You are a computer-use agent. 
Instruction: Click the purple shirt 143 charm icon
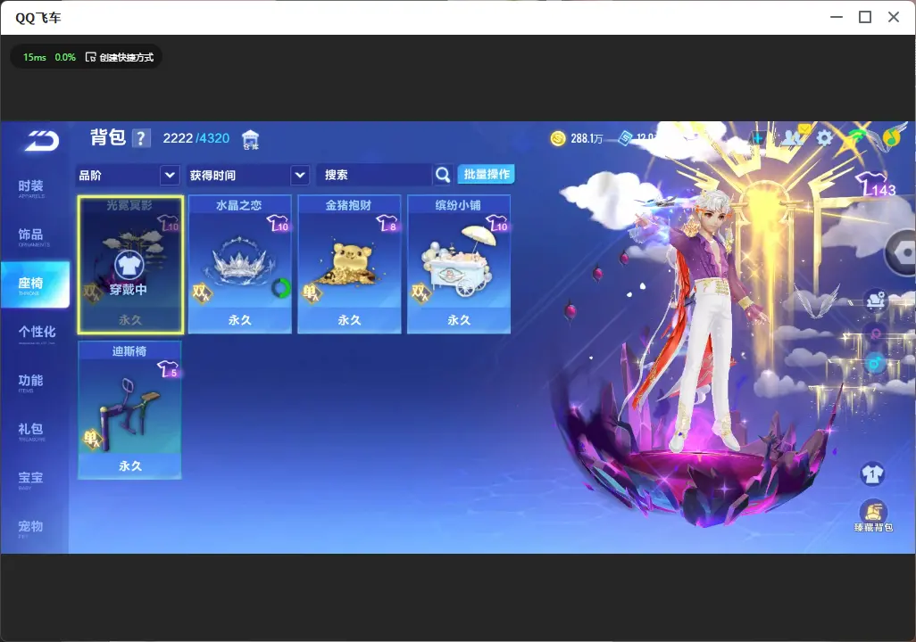(x=876, y=185)
